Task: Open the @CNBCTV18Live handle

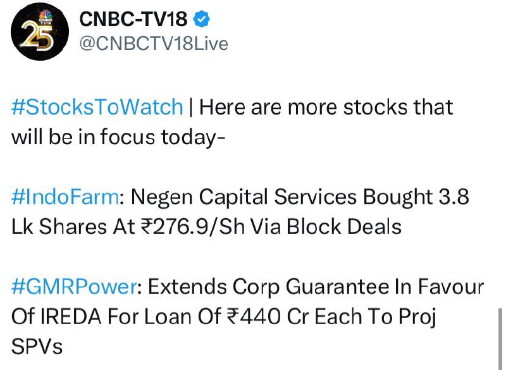Action: (x=154, y=44)
